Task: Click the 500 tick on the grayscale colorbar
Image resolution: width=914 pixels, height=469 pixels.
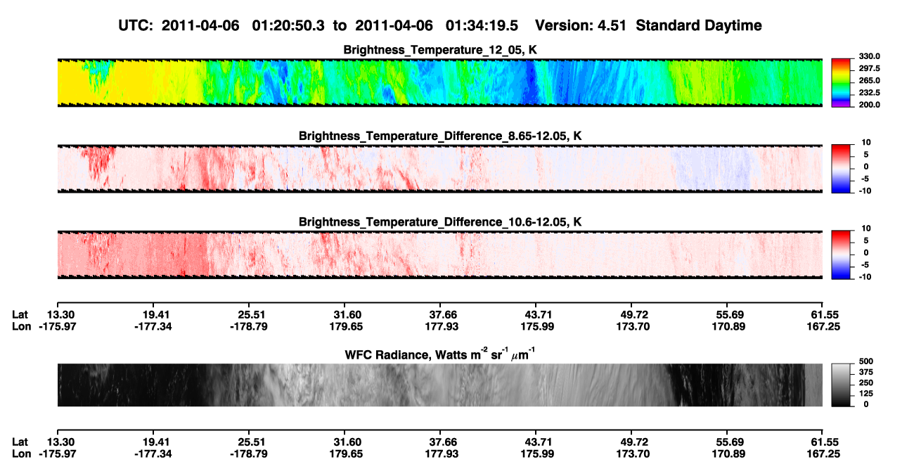Action: [865, 362]
